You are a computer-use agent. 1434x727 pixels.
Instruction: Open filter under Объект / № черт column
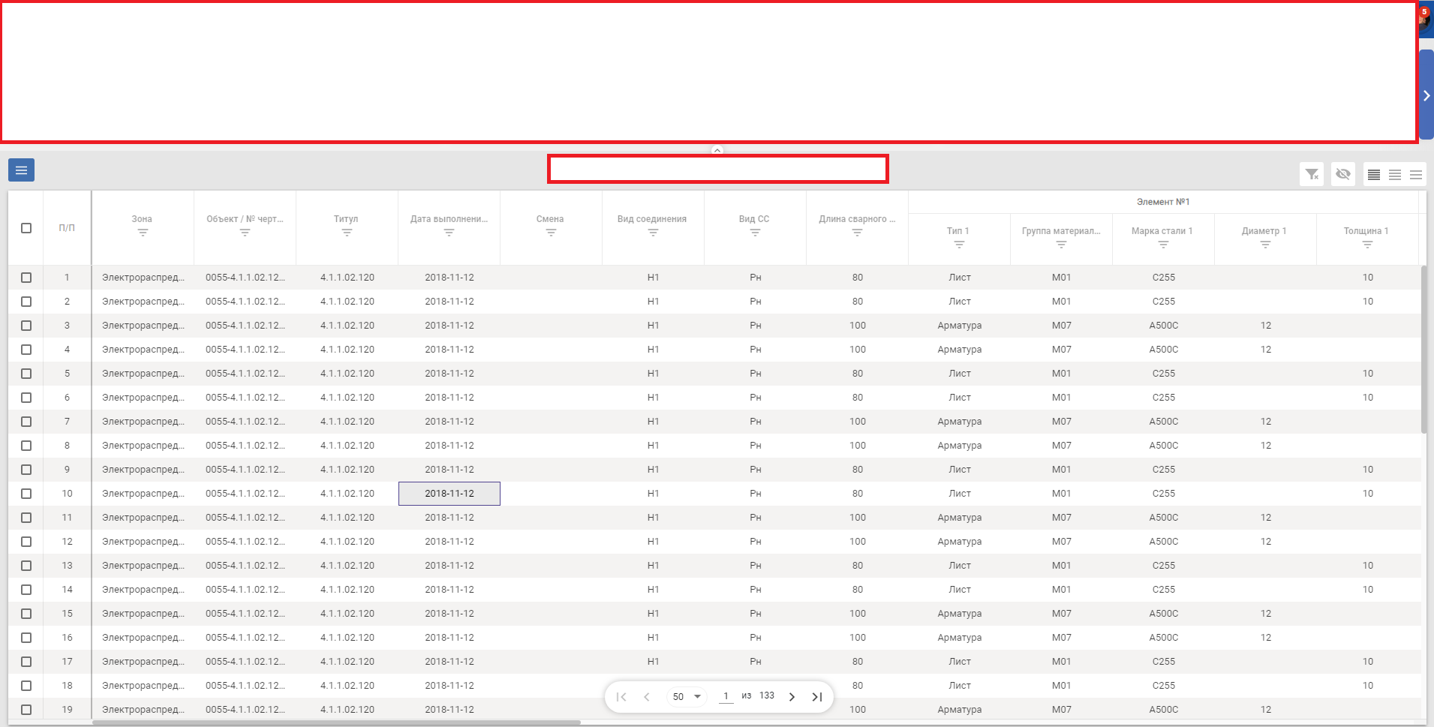(x=245, y=233)
